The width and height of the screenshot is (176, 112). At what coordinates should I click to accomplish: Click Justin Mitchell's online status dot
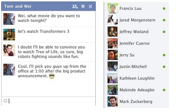[x=164, y=67]
